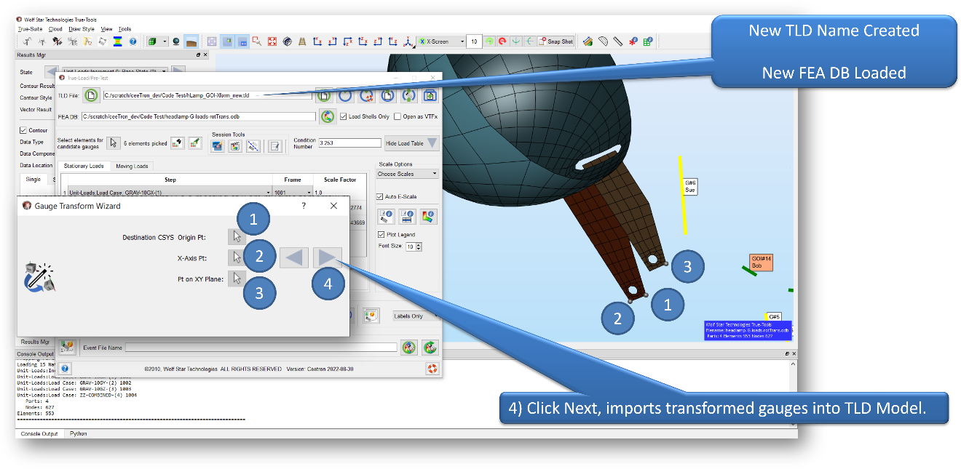Pick the X-Axis Pt in wizard
961x469 pixels.
pyautogui.click(x=236, y=257)
